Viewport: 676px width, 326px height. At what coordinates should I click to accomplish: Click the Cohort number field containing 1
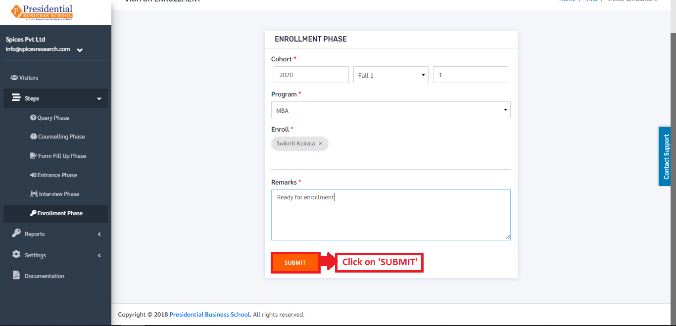point(471,75)
